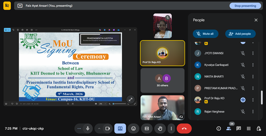Open NIKITA BHARTI's more actions menu

pyautogui.click(x=253, y=76)
